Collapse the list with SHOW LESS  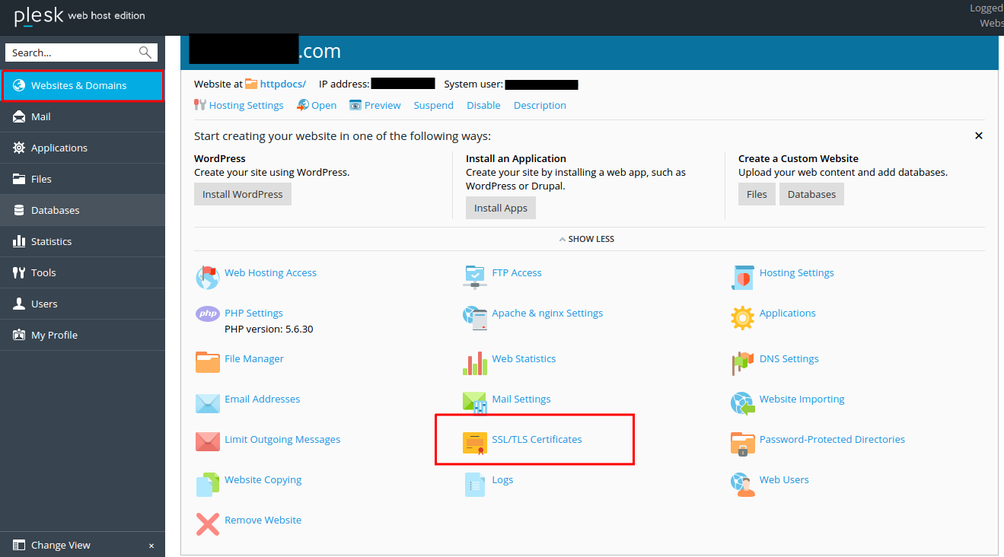(587, 239)
